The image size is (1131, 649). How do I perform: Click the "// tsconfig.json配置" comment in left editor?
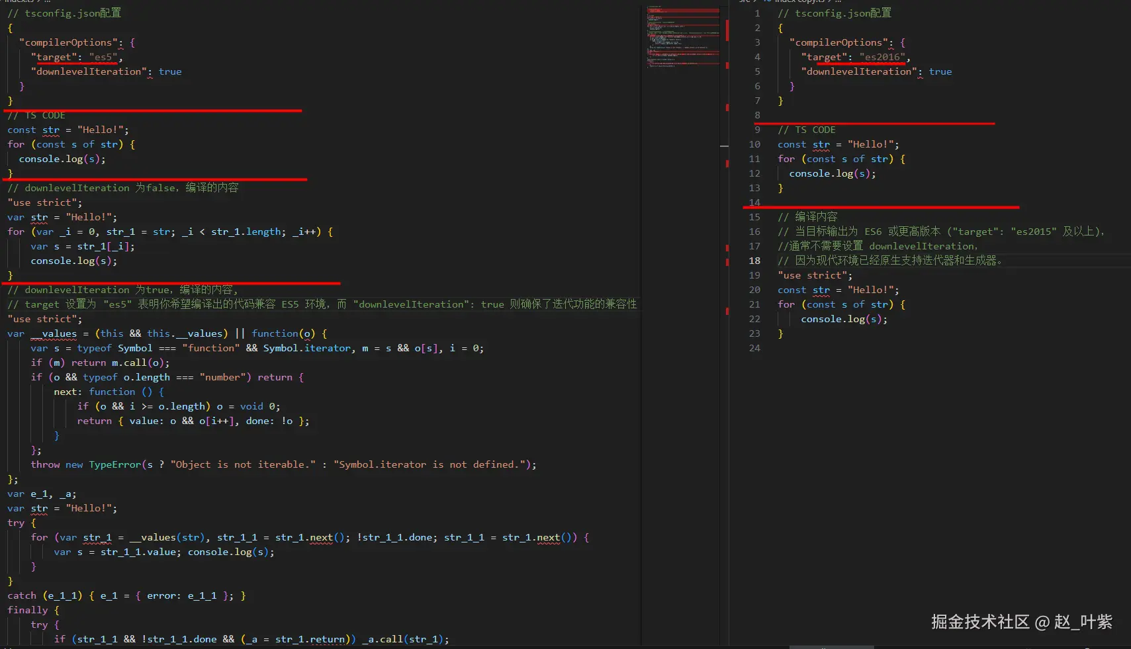(64, 13)
